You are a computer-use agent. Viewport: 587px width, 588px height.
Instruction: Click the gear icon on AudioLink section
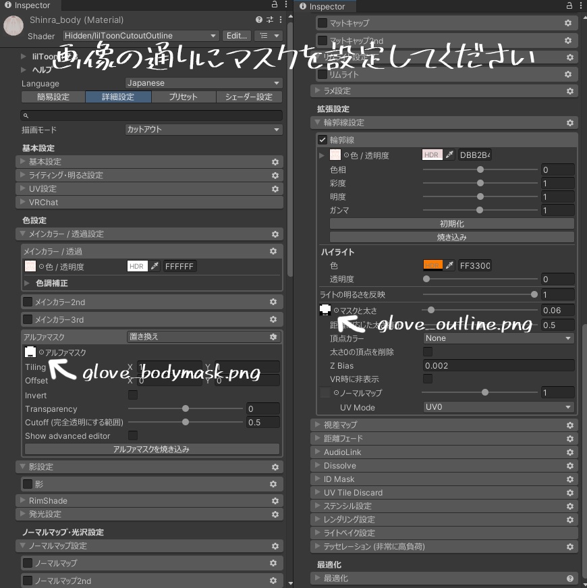pos(570,452)
